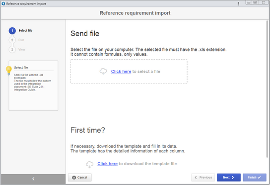270x185 pixels.
Task: Click the vertical scrollbar on the right
Action: pyautogui.click(x=267, y=89)
